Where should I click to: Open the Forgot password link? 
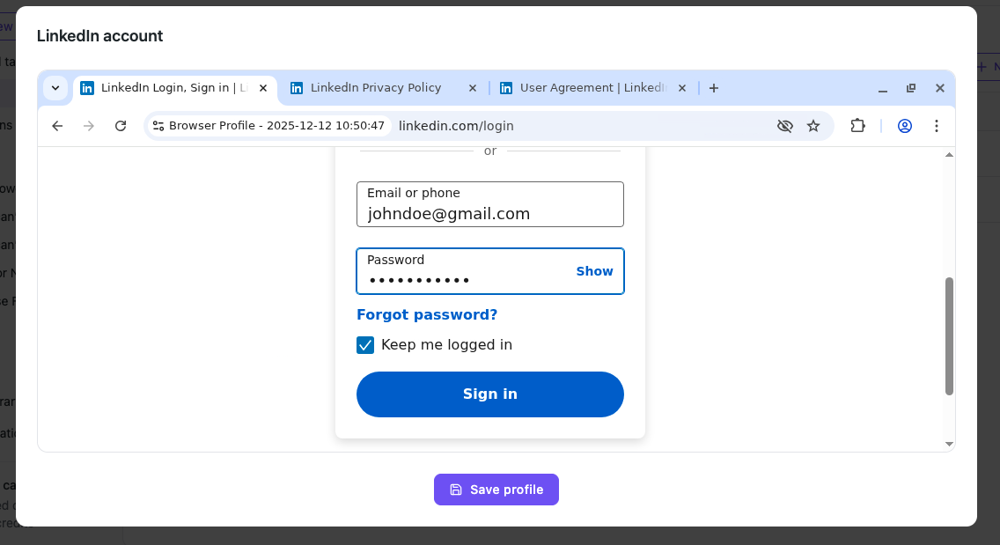click(x=427, y=314)
